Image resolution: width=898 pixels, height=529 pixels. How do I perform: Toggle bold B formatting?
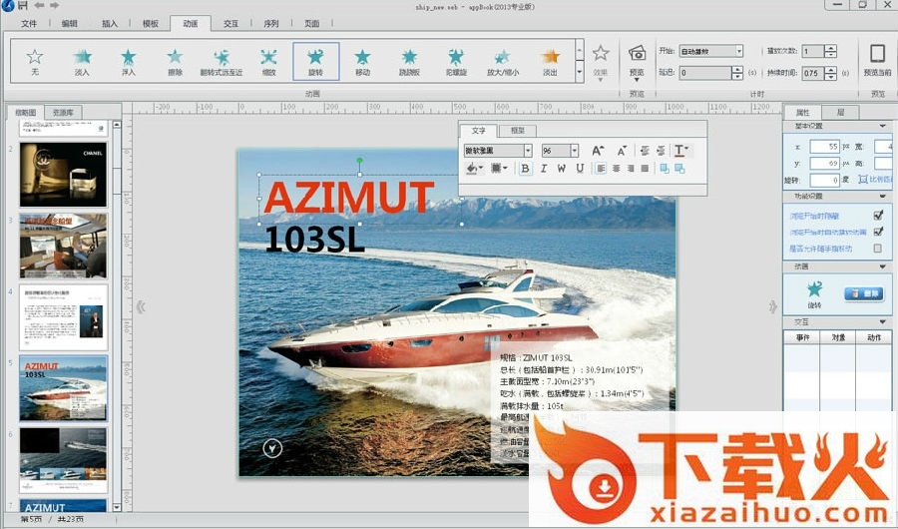coord(525,169)
